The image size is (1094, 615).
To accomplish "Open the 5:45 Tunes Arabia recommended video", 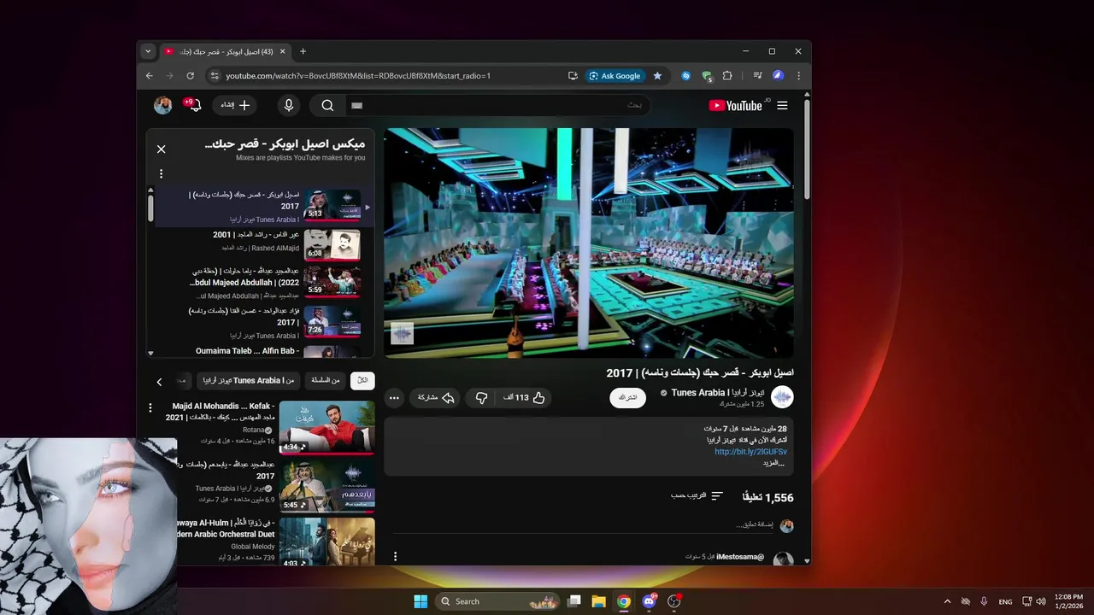I will [326, 485].
